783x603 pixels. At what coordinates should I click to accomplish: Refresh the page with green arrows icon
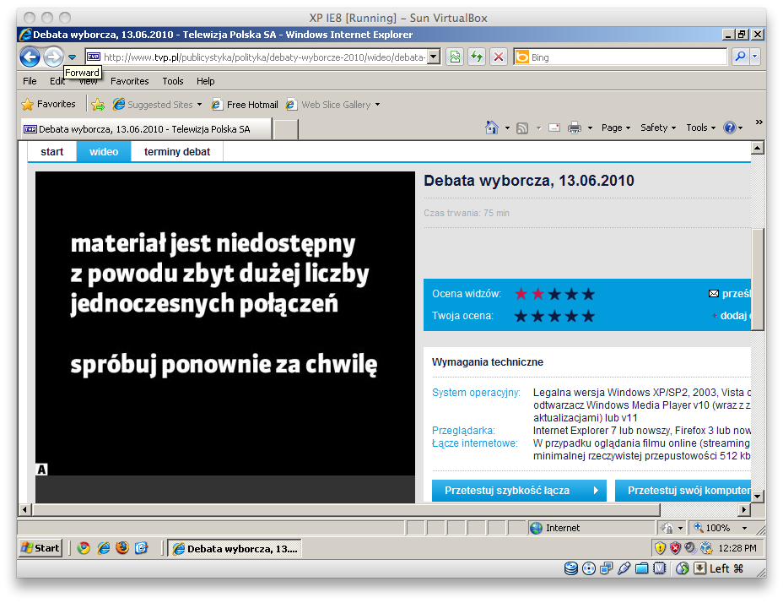coord(477,57)
